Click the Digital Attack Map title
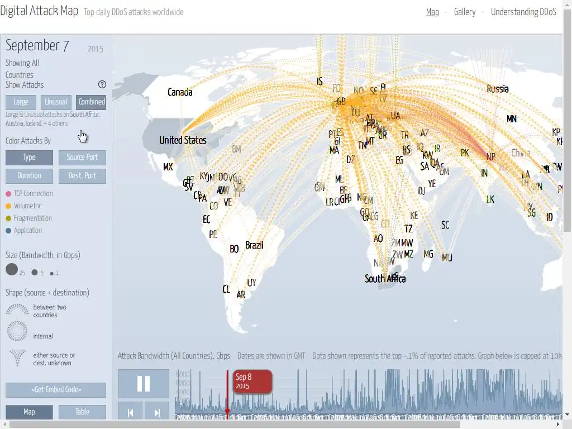The height and width of the screenshot is (429, 572). [x=39, y=11]
